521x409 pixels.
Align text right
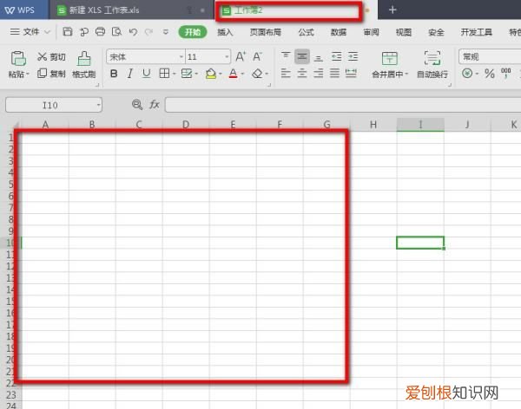[319, 73]
